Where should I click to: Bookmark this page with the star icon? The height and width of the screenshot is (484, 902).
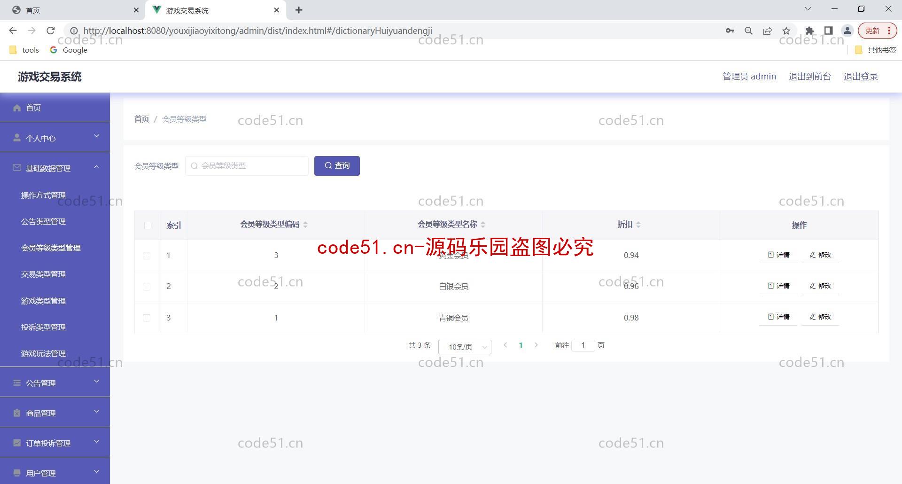point(786,31)
